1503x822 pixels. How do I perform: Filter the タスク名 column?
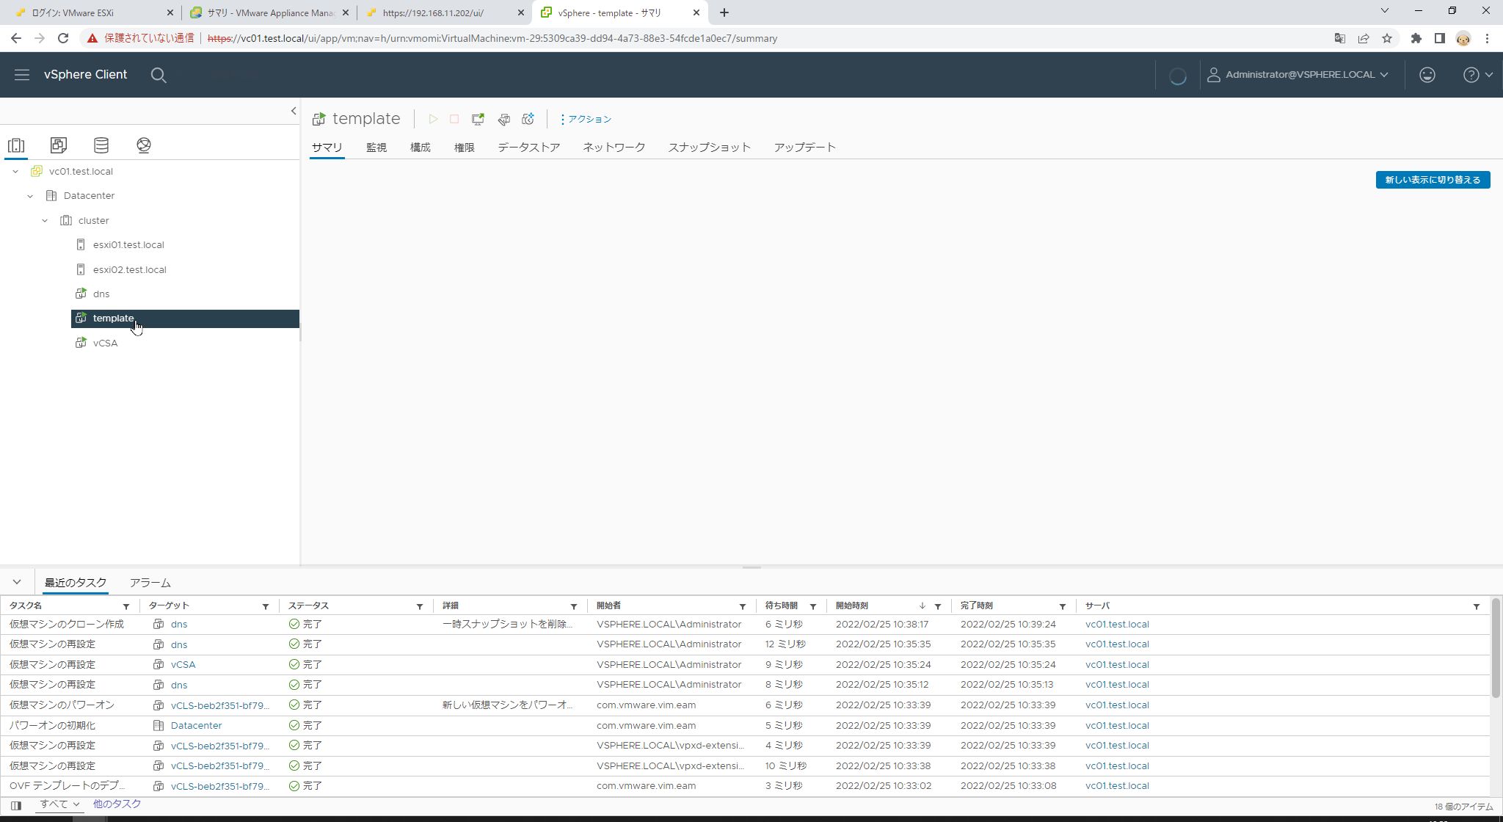tap(126, 606)
